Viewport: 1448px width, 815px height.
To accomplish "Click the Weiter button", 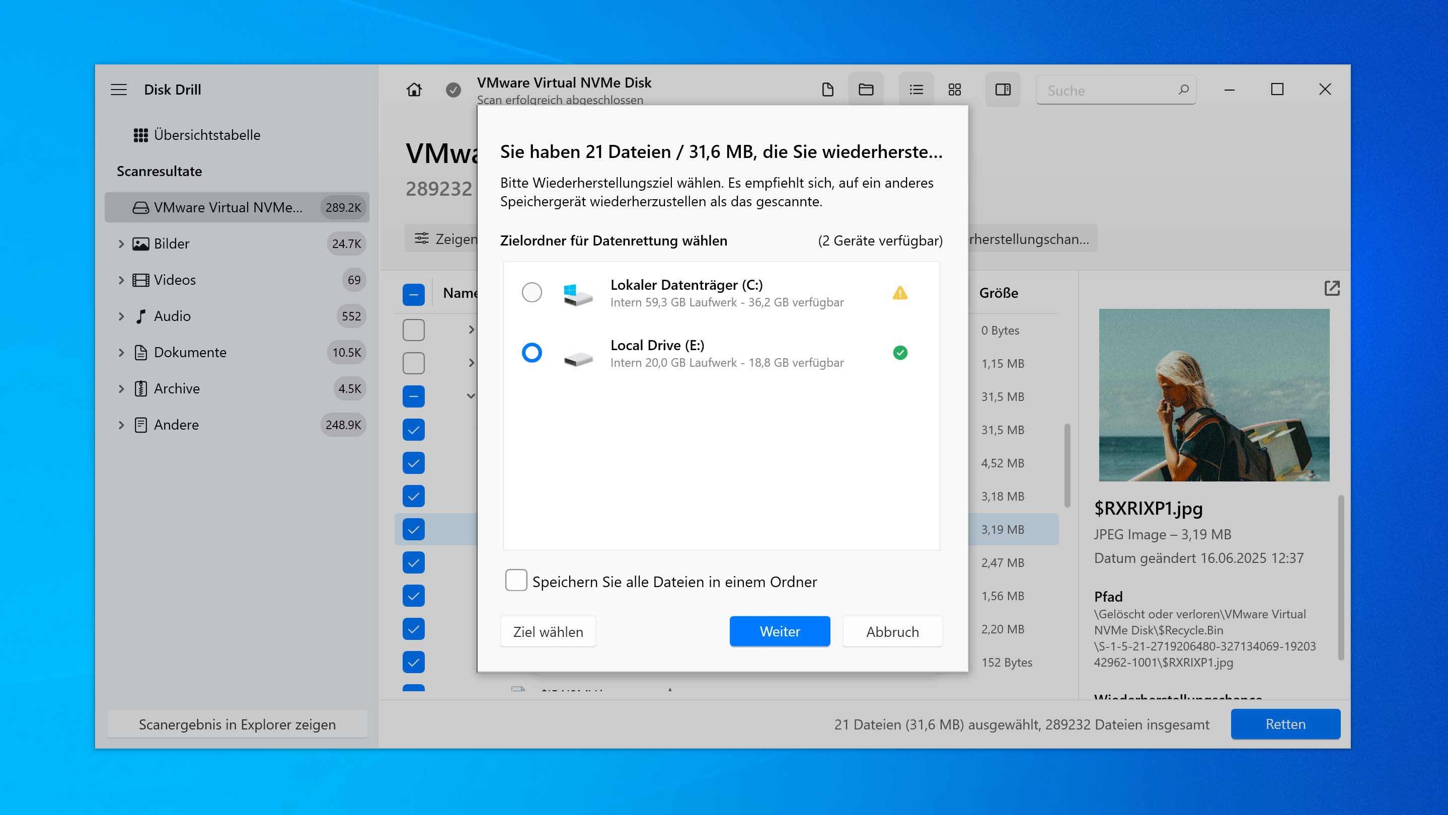I will pos(780,631).
